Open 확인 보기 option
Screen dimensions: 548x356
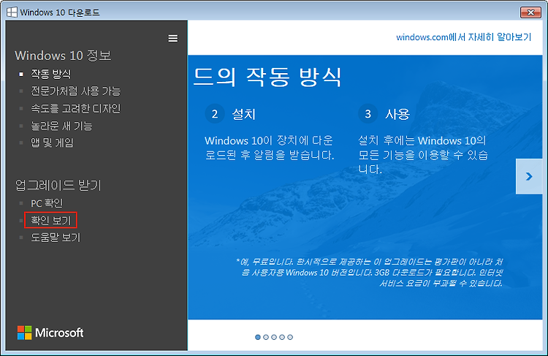tap(51, 220)
